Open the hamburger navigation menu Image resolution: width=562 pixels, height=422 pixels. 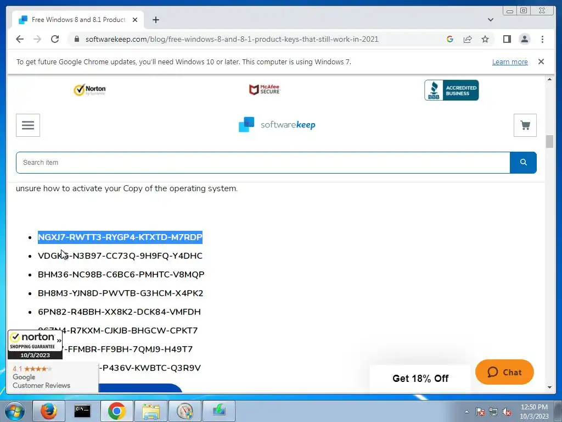[28, 125]
